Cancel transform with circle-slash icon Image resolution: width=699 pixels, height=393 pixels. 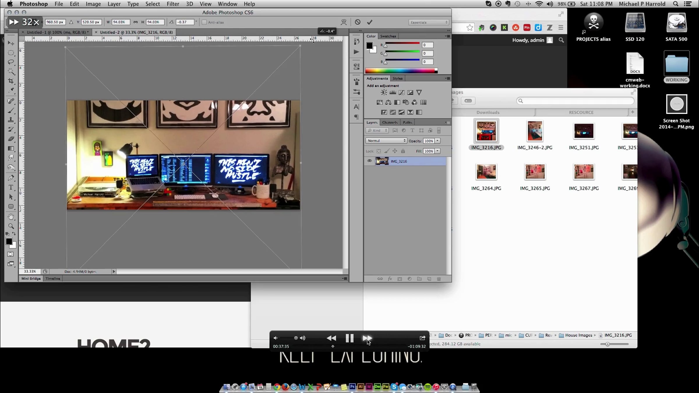(x=358, y=22)
